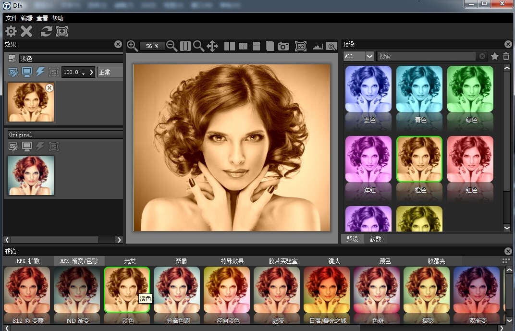Delete preset with the trash icon
The image size is (515, 331).
506,57
